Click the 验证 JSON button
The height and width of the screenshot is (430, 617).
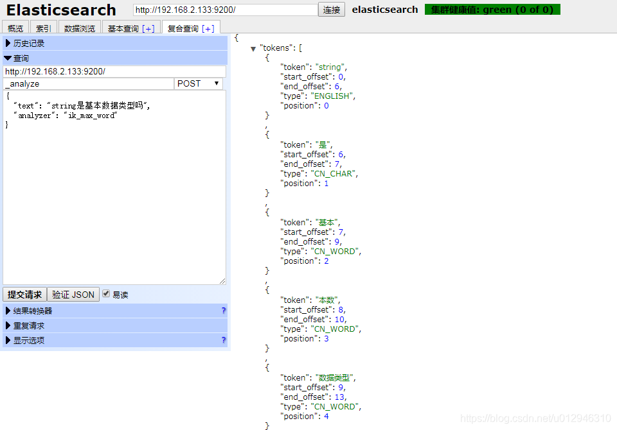click(73, 295)
